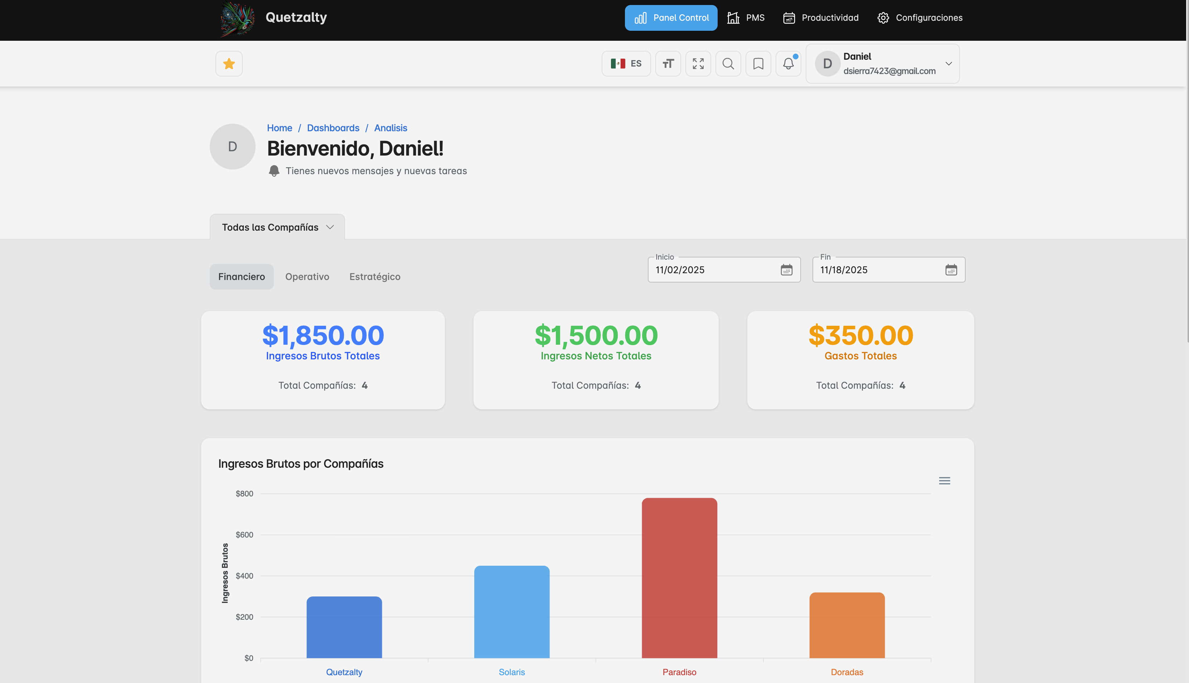This screenshot has height=683, width=1189.
Task: Open the PMS navigation menu
Action: point(746,18)
